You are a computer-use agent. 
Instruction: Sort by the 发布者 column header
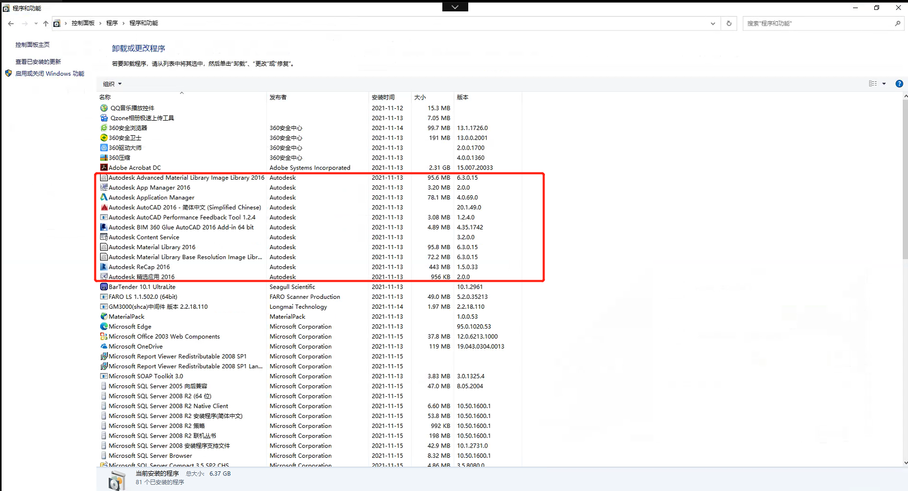click(317, 97)
